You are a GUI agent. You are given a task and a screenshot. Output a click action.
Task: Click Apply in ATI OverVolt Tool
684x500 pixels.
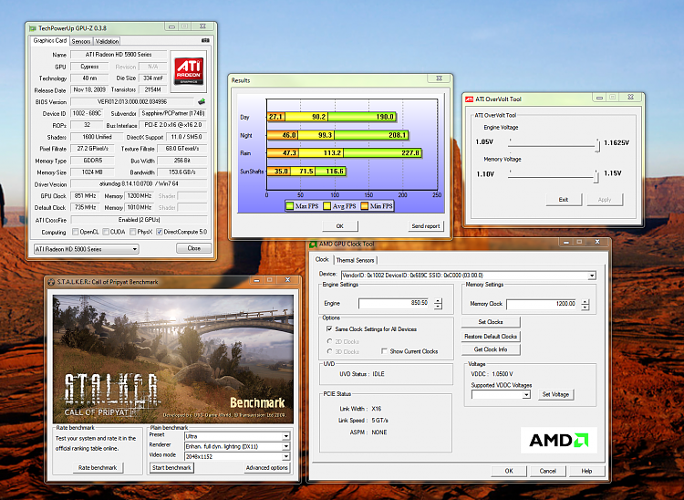(605, 200)
